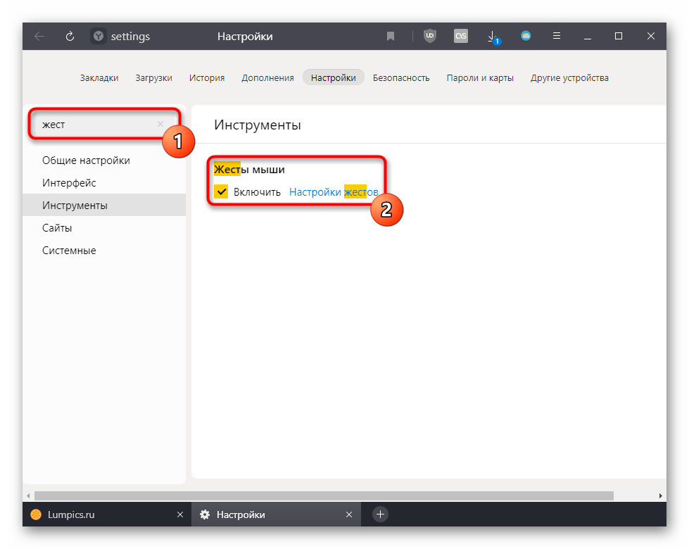Click the Yandex site icon in address bar
This screenshot has width=689, height=549.
click(99, 37)
